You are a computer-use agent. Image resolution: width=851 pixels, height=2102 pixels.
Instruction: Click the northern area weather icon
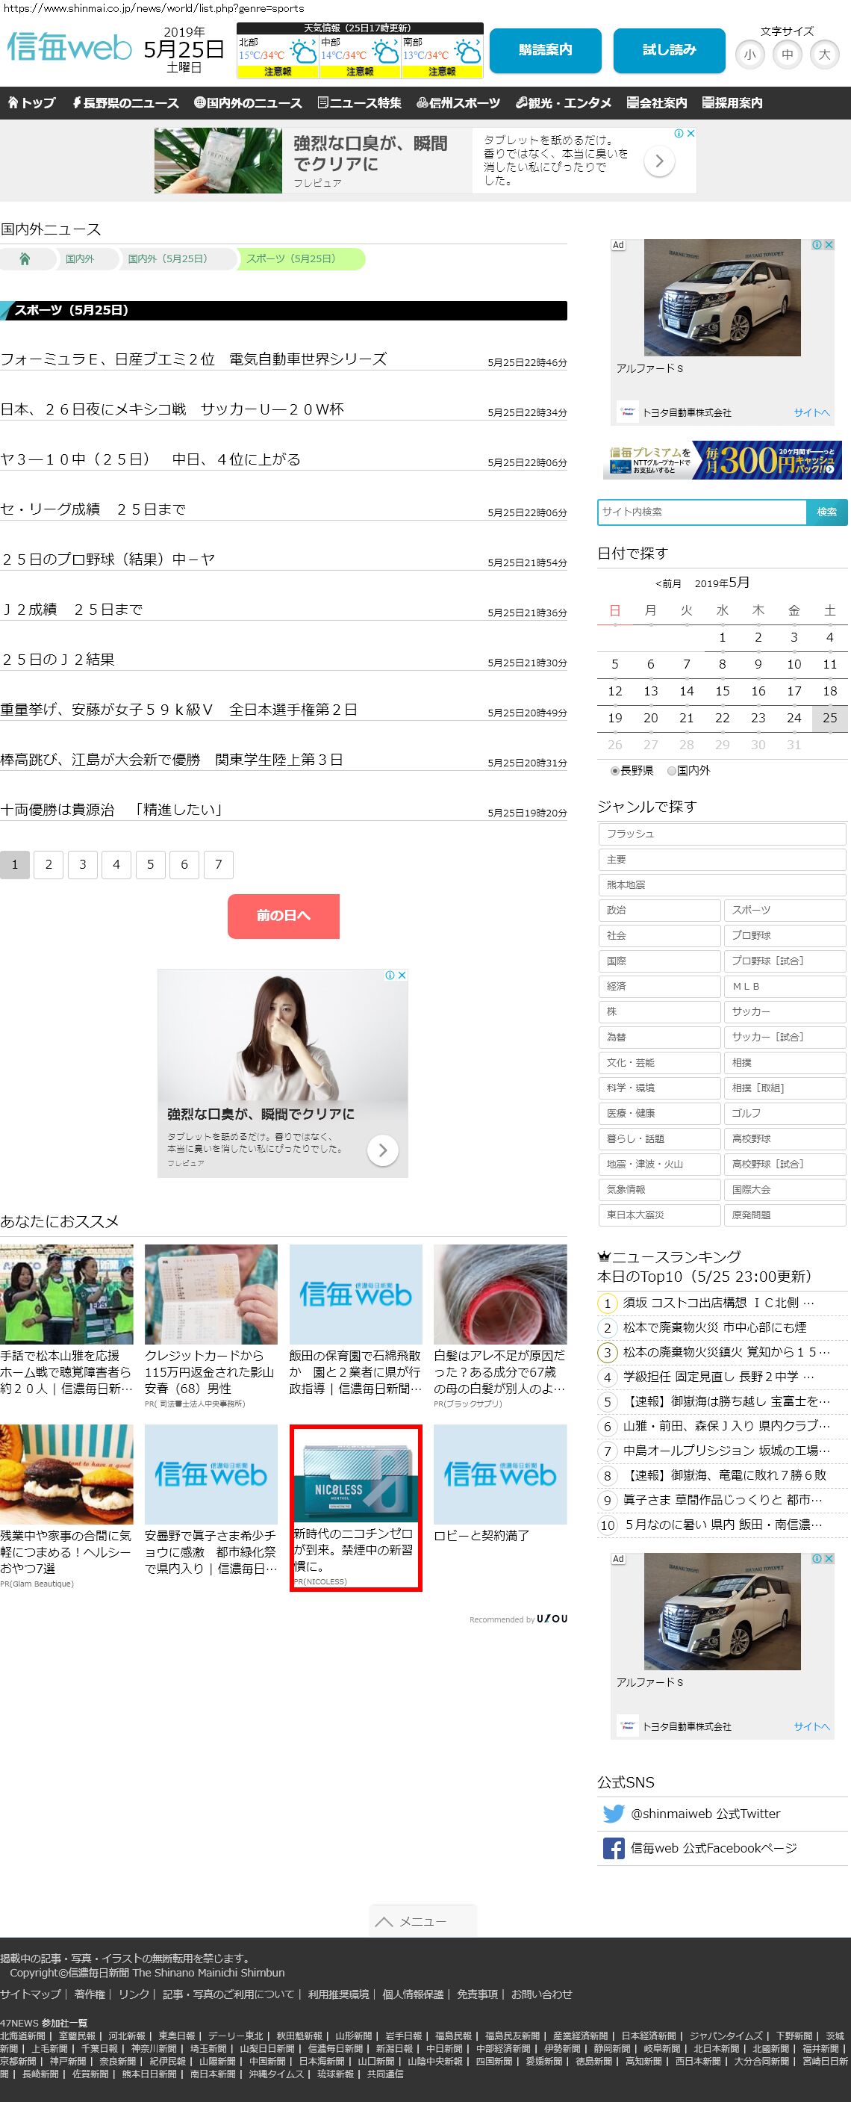tap(303, 54)
